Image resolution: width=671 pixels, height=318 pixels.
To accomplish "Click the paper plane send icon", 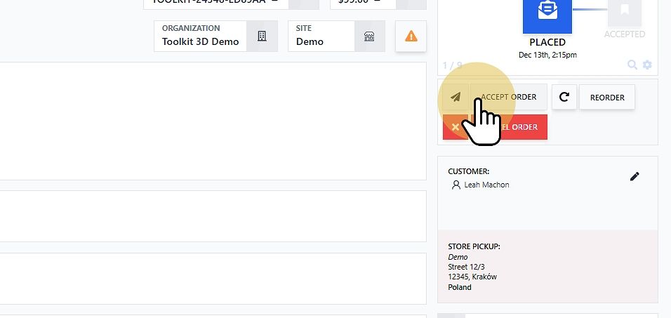I will pos(456,97).
